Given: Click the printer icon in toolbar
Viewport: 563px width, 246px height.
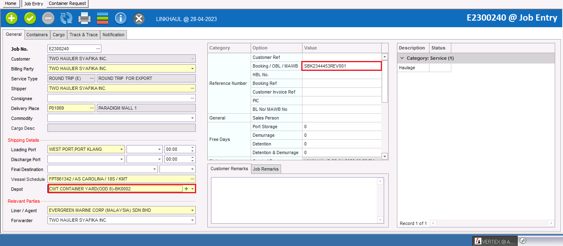Looking at the screenshot, I should [84, 18].
